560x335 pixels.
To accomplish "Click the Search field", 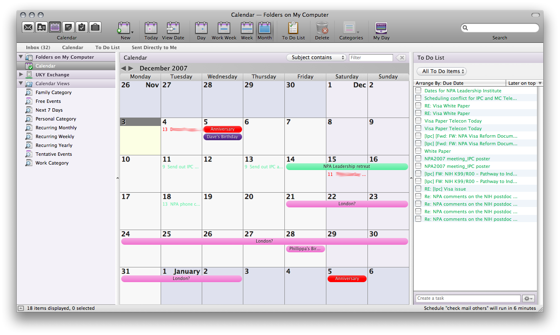I will [500, 28].
